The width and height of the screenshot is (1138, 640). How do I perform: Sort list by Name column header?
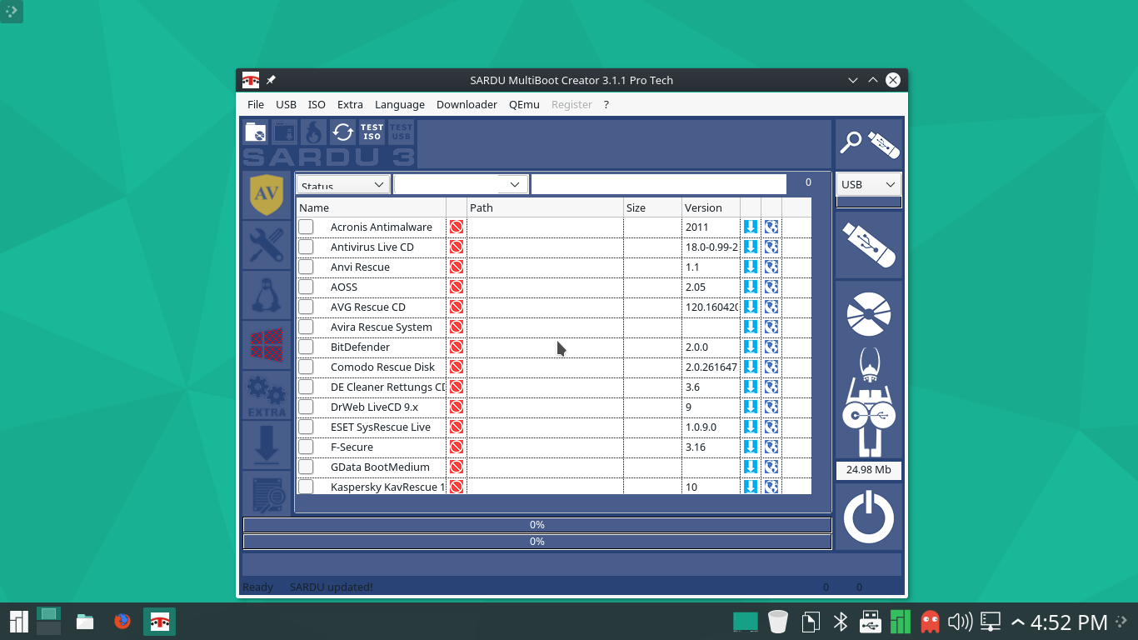point(372,207)
